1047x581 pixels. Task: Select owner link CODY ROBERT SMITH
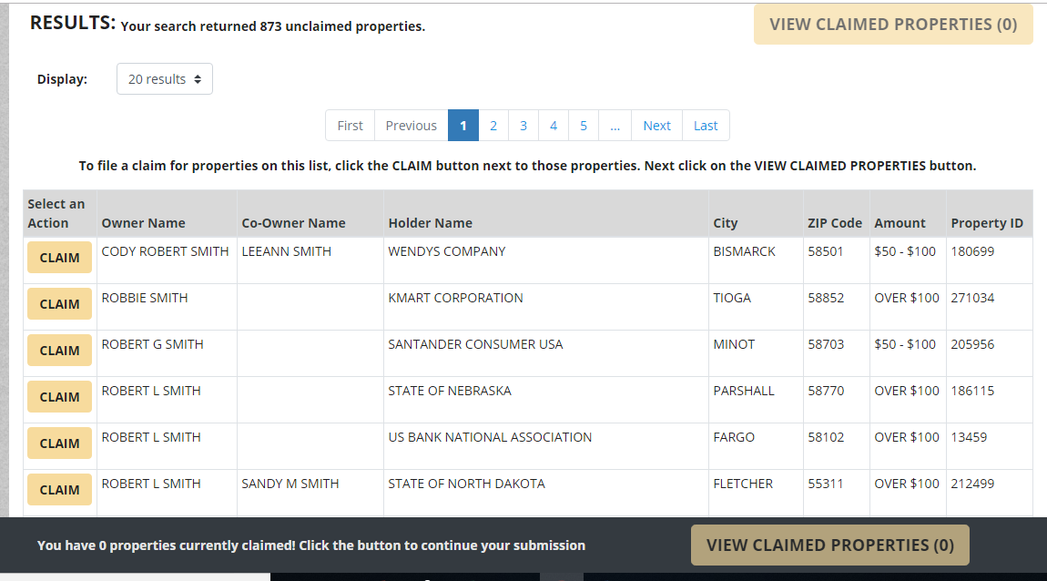[165, 250]
